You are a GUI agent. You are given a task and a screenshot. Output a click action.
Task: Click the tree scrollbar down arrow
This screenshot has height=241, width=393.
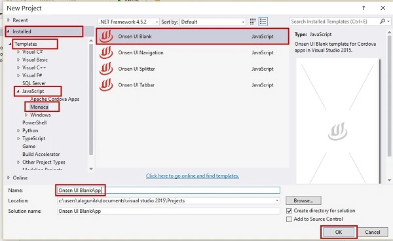[91, 169]
